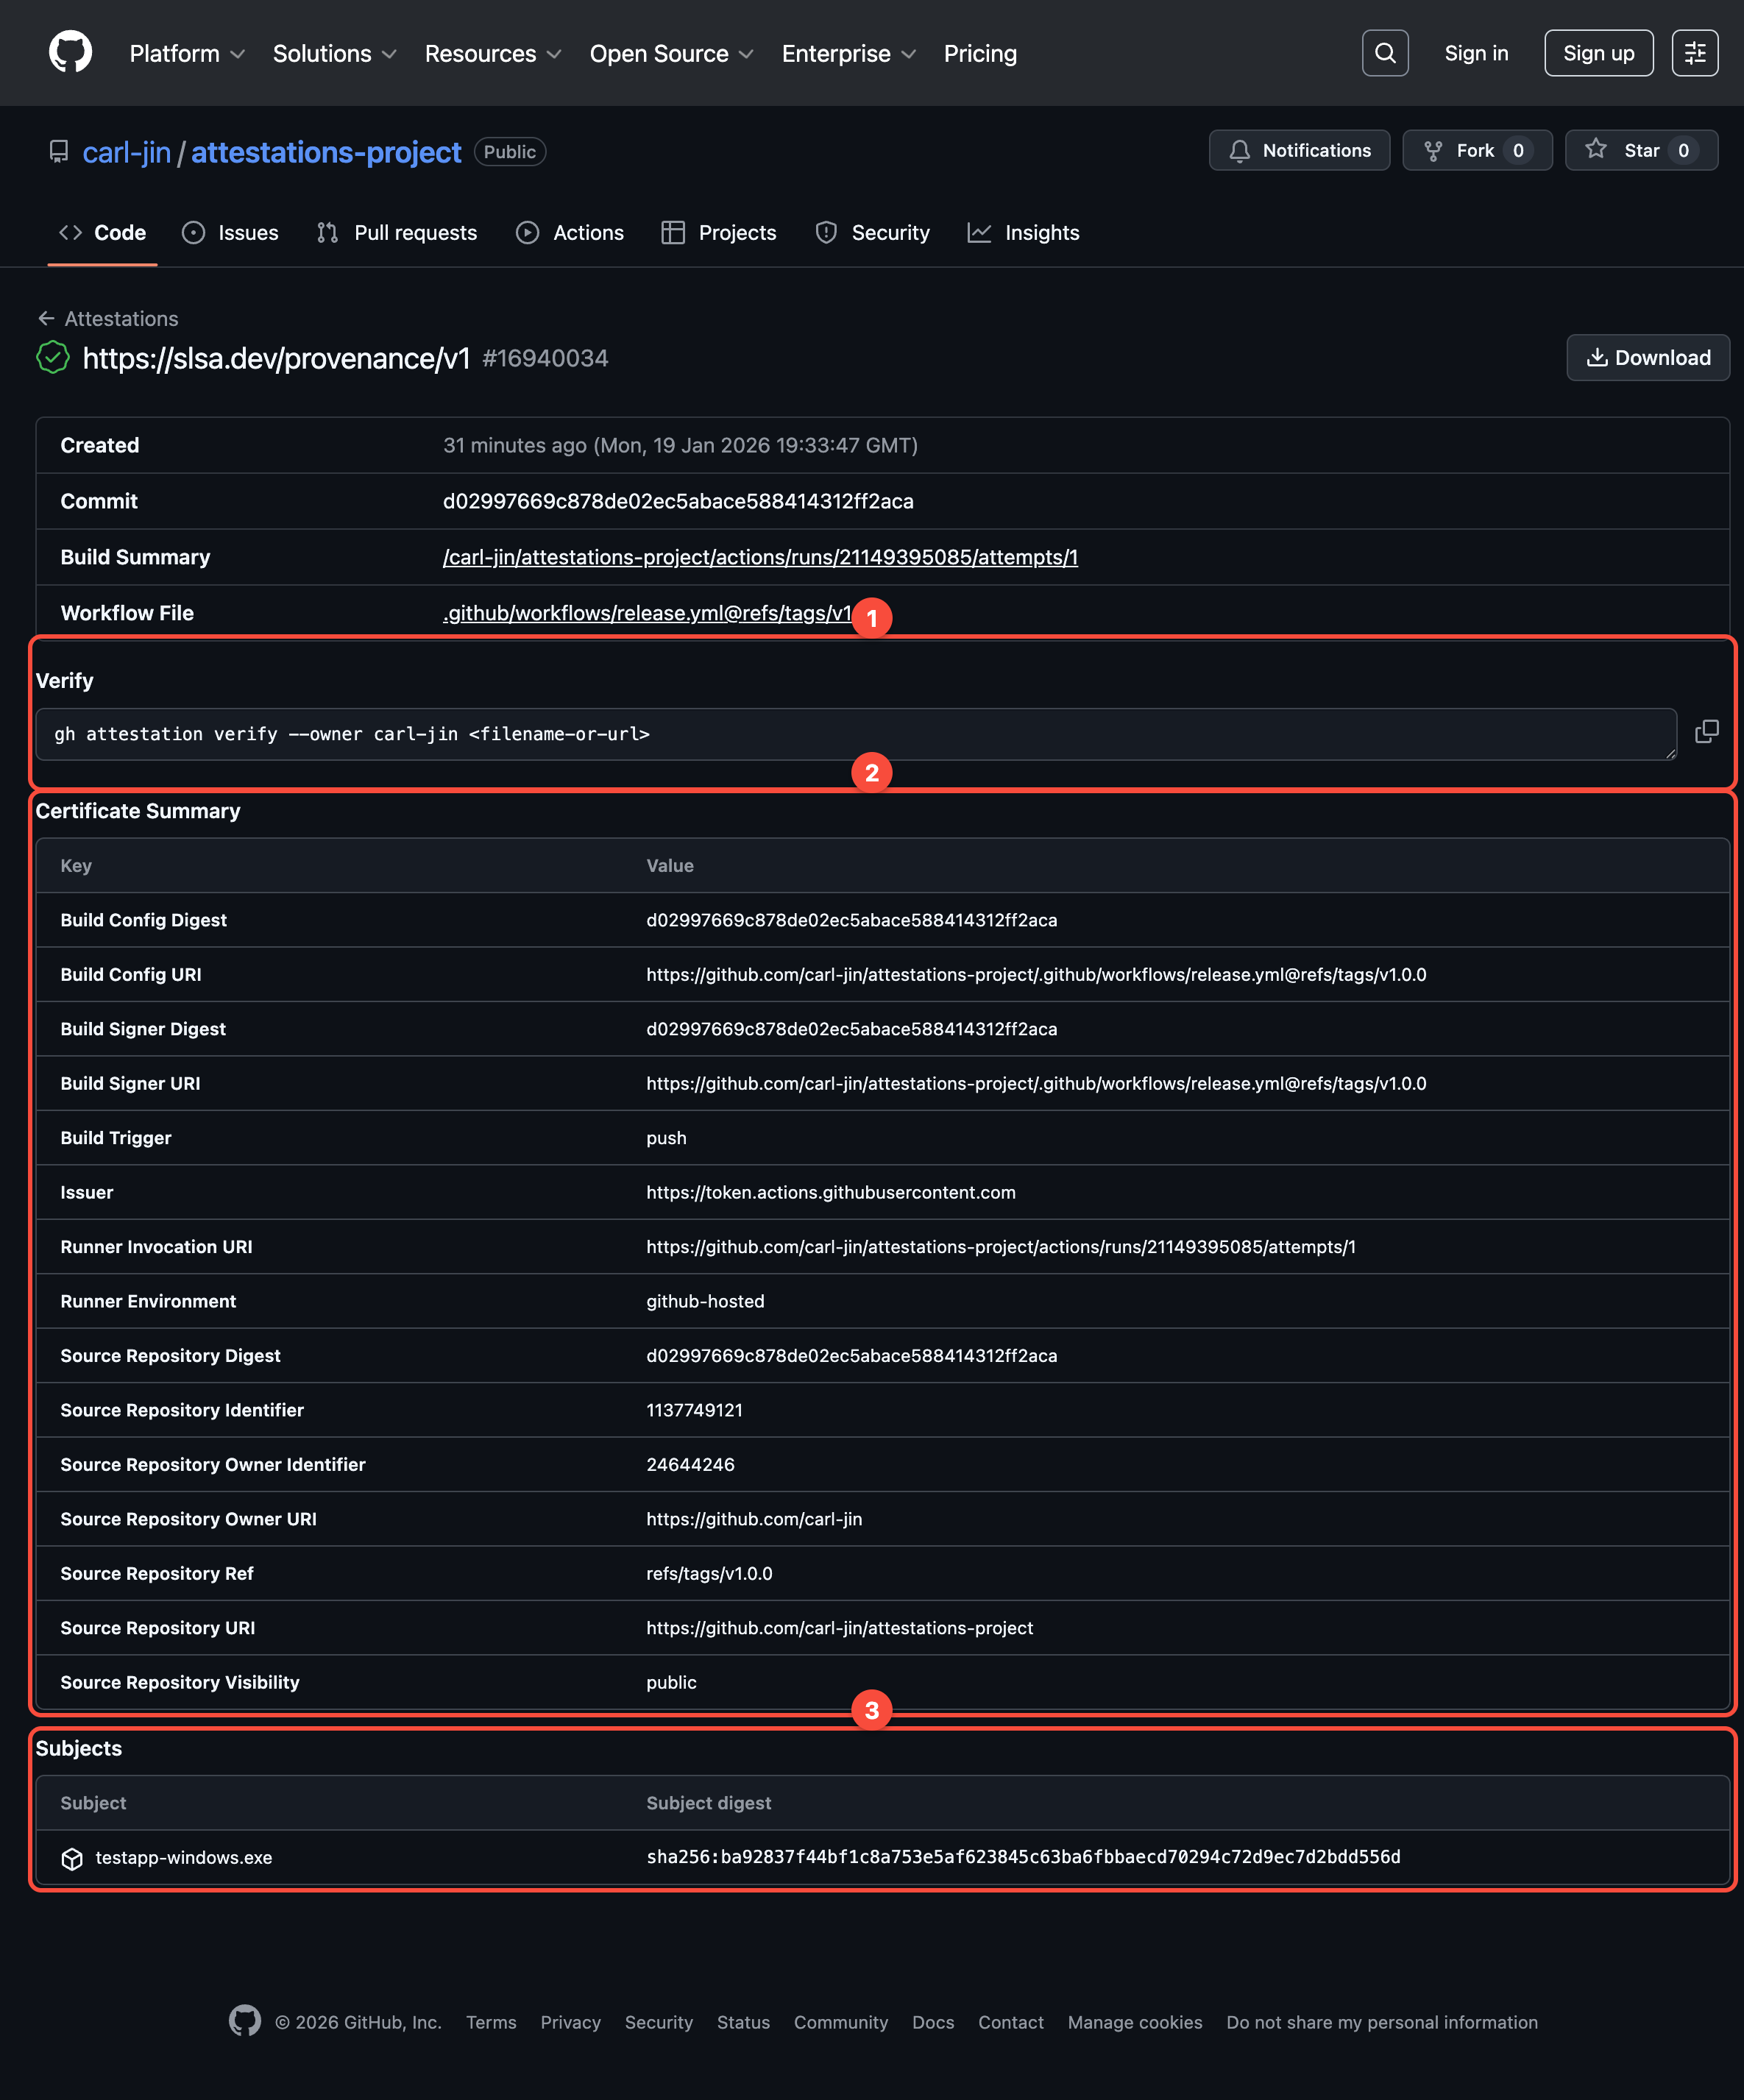Open the Security tab

[873, 233]
